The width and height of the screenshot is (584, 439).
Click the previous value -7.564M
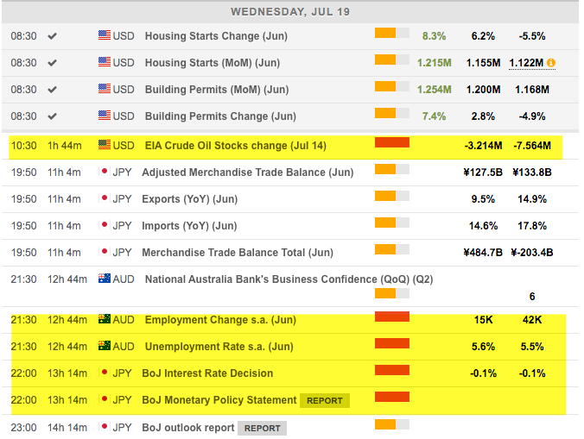click(x=532, y=146)
